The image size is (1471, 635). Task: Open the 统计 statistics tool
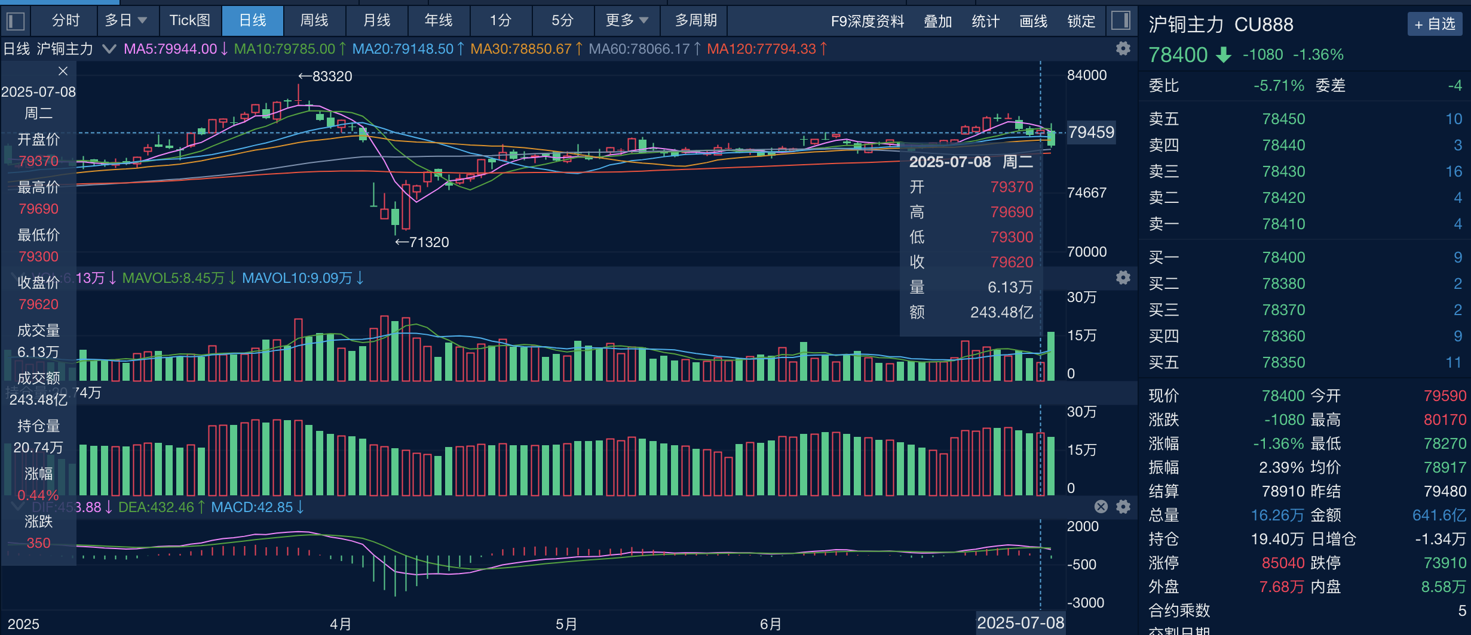tap(985, 21)
